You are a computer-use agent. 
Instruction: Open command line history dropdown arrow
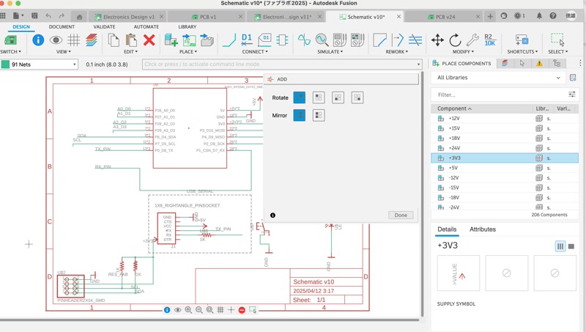(418, 64)
